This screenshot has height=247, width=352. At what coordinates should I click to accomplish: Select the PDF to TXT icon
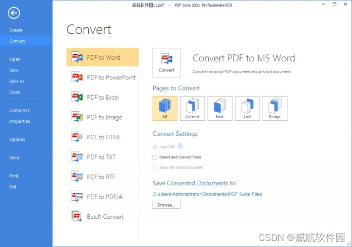pyautogui.click(x=77, y=156)
